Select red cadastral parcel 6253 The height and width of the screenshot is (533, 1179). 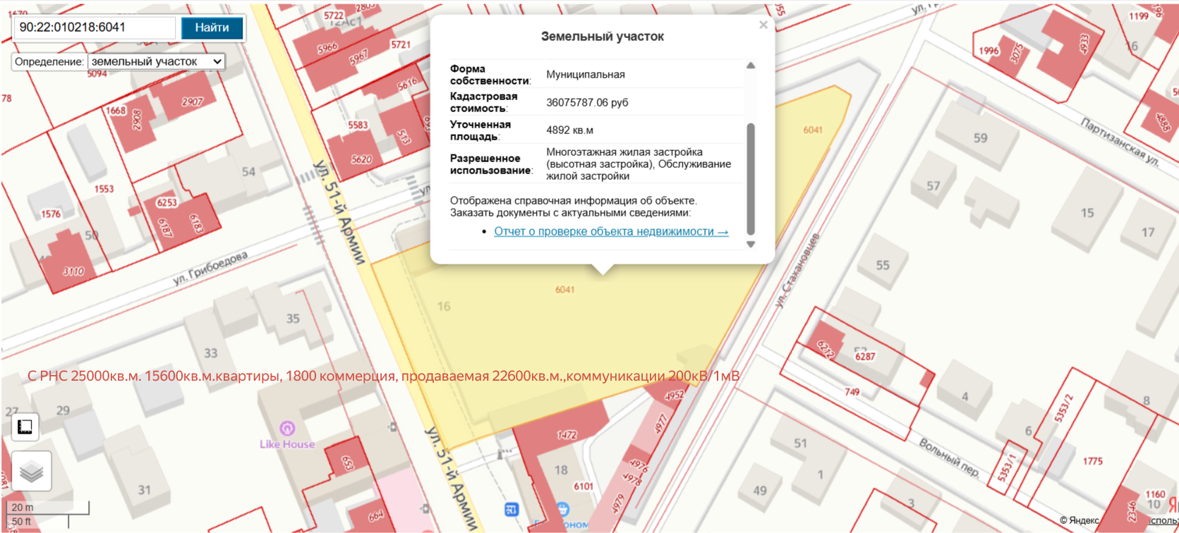click(x=167, y=203)
